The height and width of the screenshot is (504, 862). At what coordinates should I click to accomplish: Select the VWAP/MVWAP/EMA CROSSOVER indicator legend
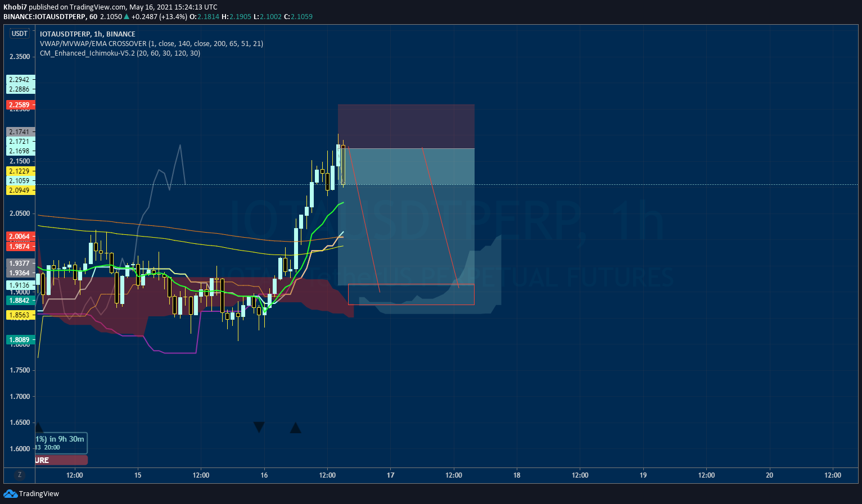click(151, 43)
